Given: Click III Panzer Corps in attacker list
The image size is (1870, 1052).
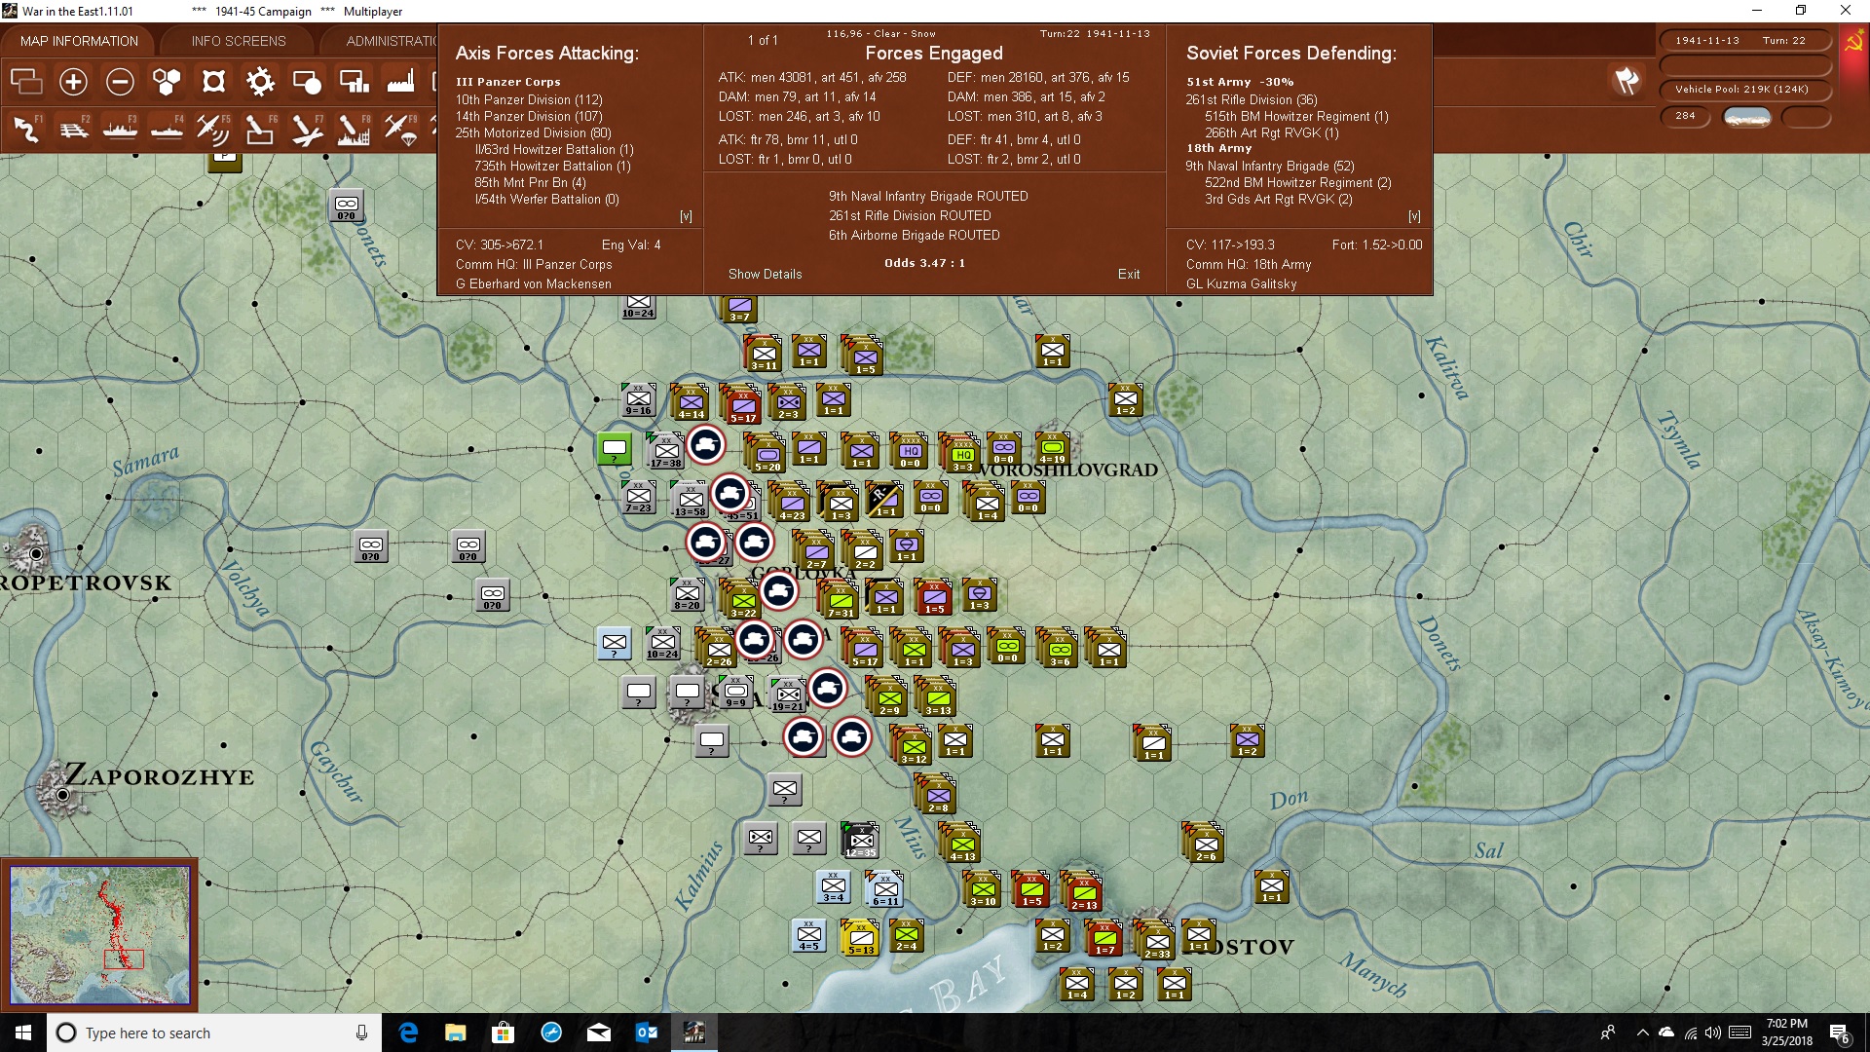Looking at the screenshot, I should 508,82.
